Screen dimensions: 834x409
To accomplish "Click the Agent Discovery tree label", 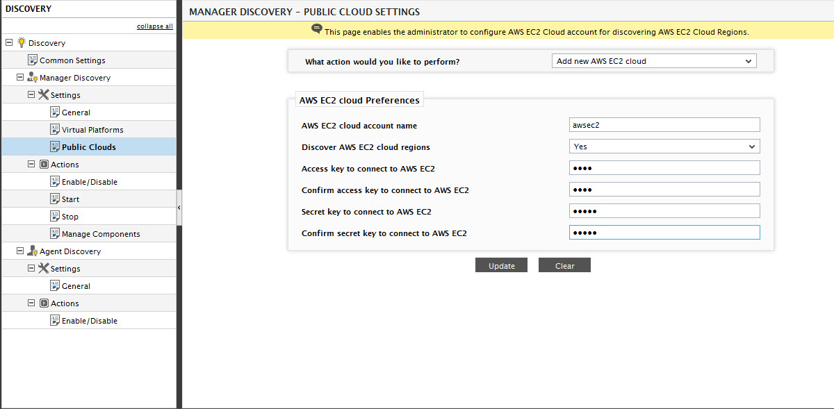I will [70, 251].
